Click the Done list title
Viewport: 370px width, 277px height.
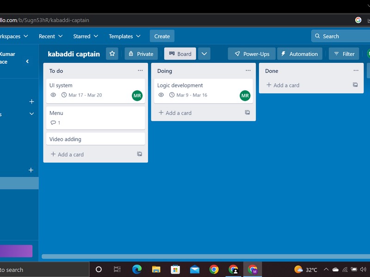coord(271,71)
